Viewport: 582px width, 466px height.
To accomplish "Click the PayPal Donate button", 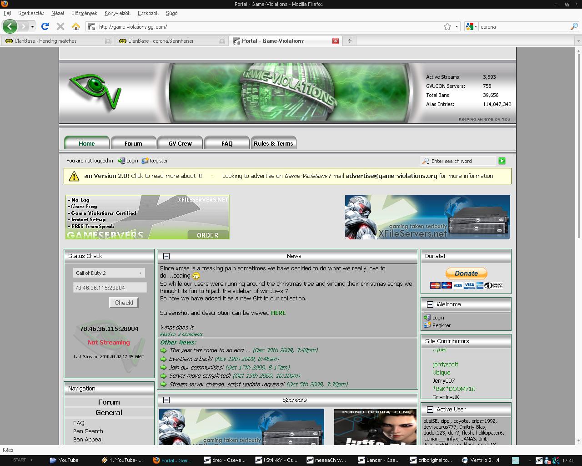I will 466,274.
